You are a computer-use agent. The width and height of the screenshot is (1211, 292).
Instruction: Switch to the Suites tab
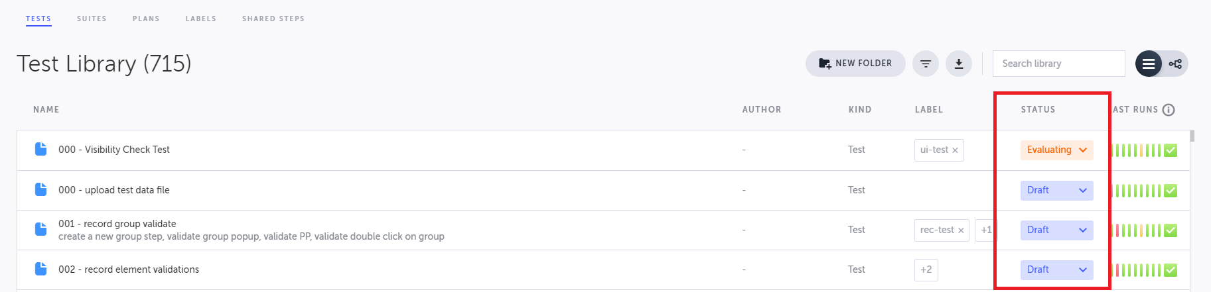(92, 19)
